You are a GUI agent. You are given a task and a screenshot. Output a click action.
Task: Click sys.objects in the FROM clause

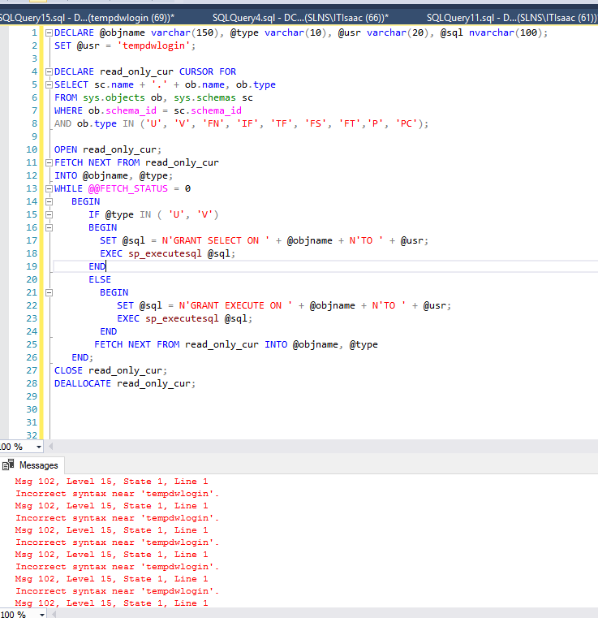[114, 97]
